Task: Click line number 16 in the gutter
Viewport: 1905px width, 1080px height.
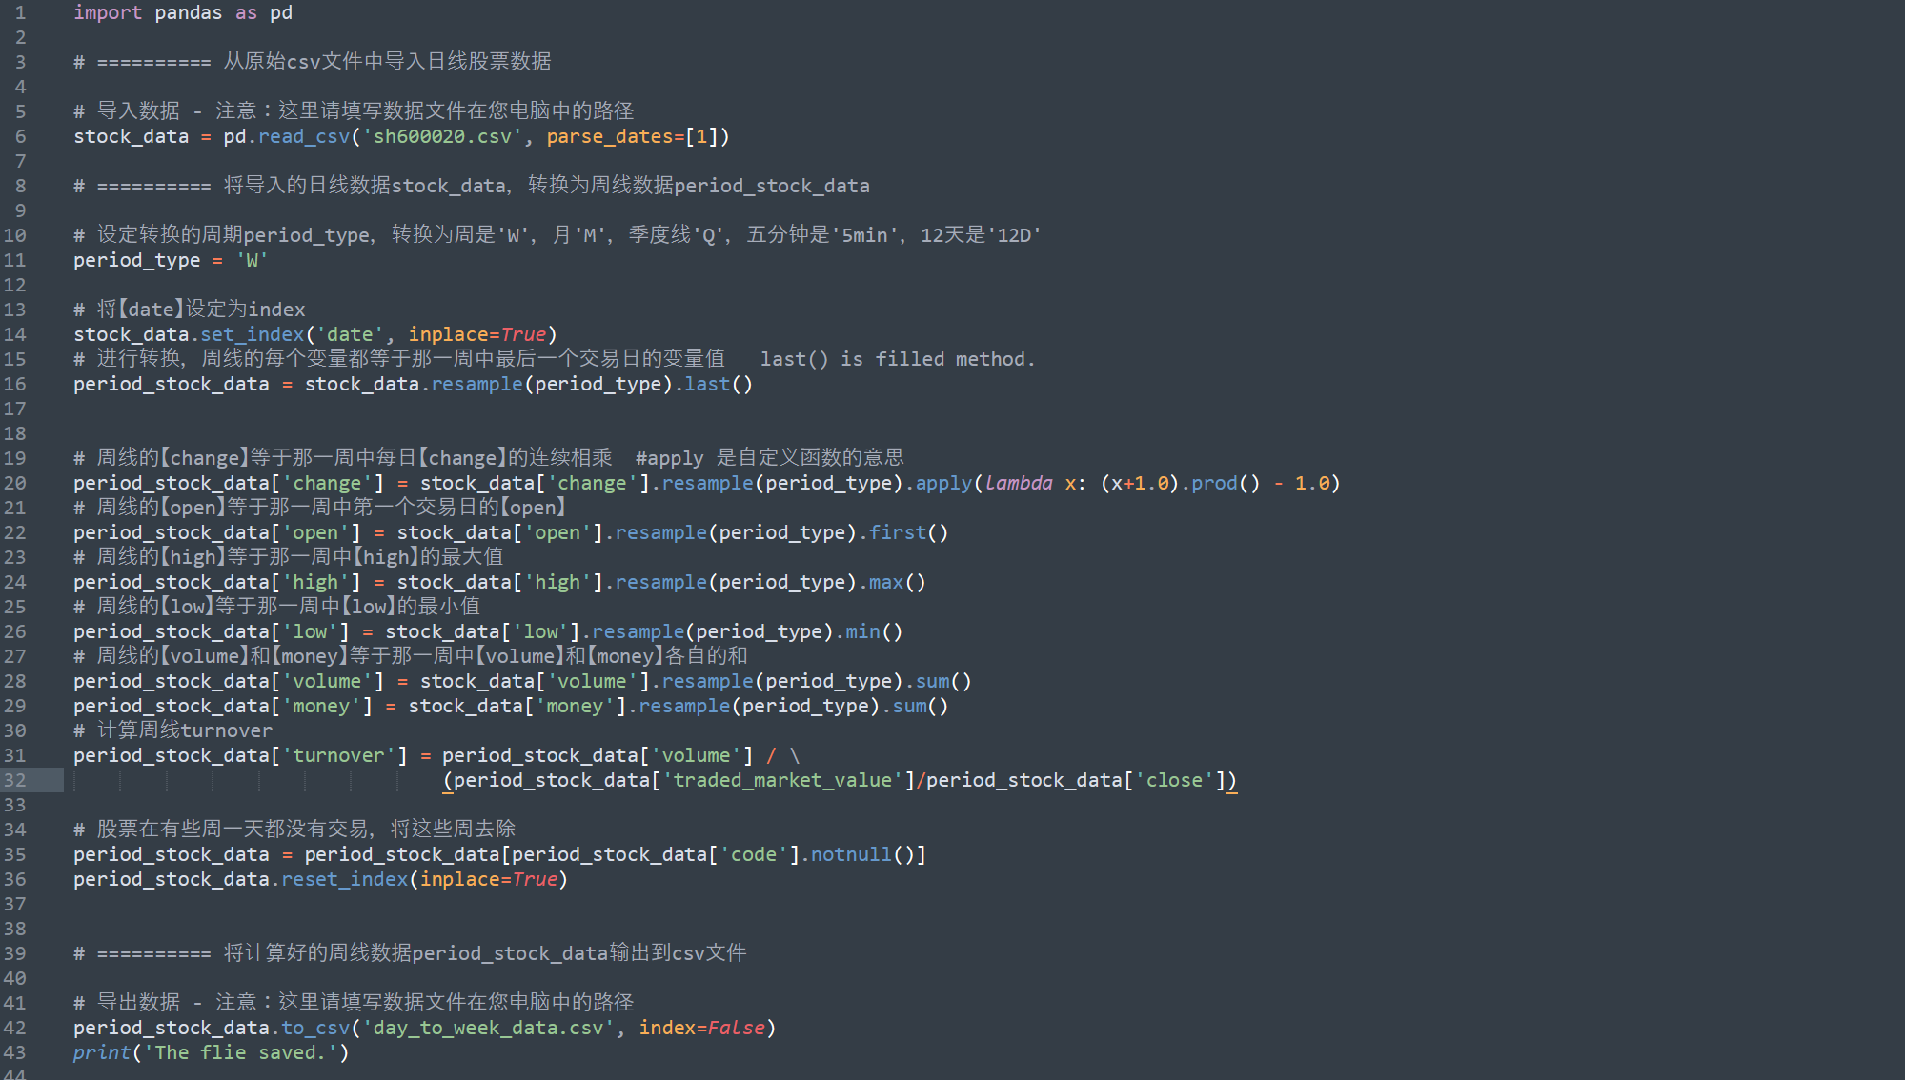Action: click(x=15, y=384)
